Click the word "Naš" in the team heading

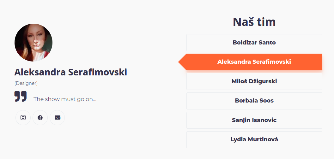click(x=243, y=22)
